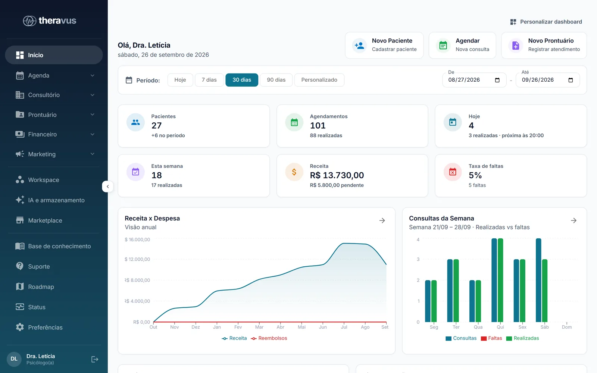Select the Hoje period filter
Viewport: 597px width, 373px height.
(180, 80)
